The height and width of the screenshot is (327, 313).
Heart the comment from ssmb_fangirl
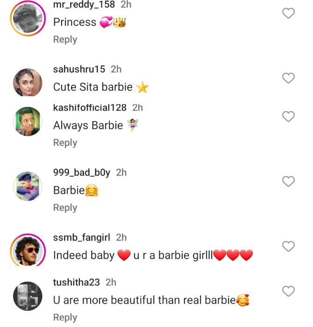[289, 246]
